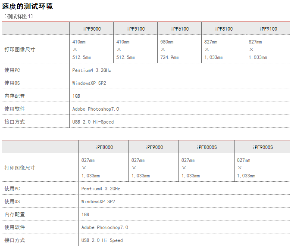The width and height of the screenshot is (291, 248).
Task: Select 打印图像尺寸 label in first table
Action: tap(20, 50)
